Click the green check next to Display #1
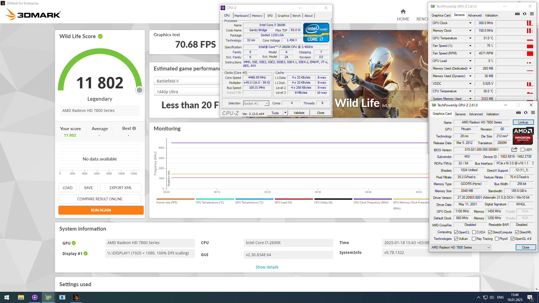Viewport: 539px width, 303px height. tap(86, 253)
